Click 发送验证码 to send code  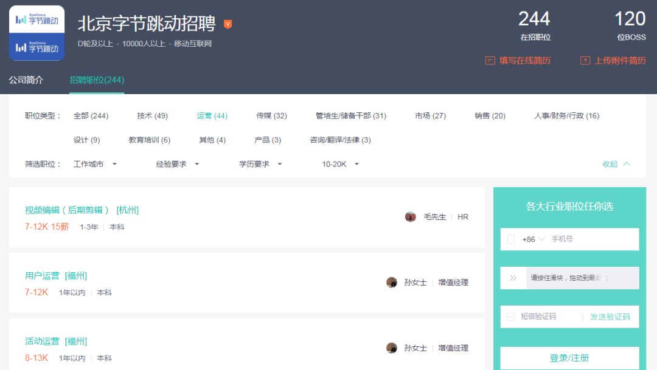coord(610,317)
